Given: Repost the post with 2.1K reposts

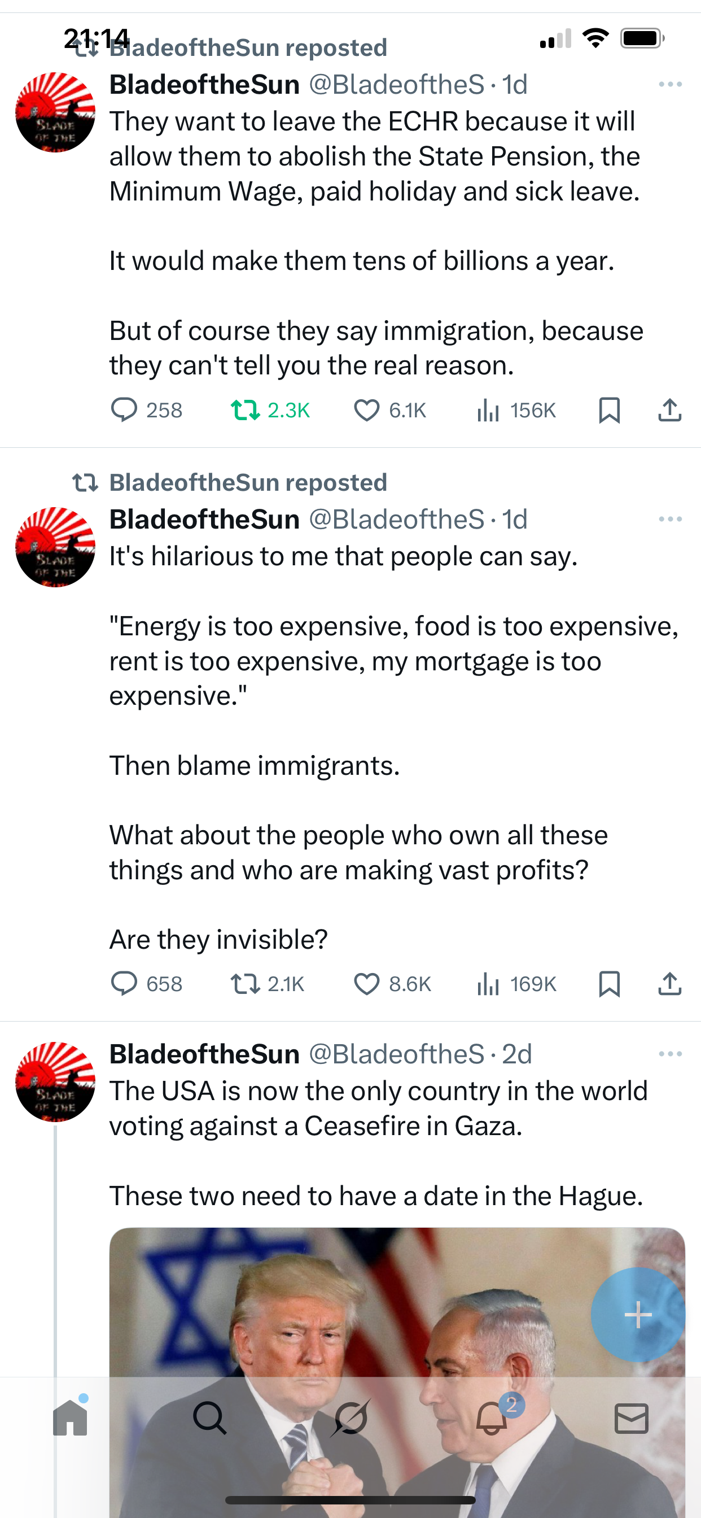Looking at the screenshot, I should (245, 984).
